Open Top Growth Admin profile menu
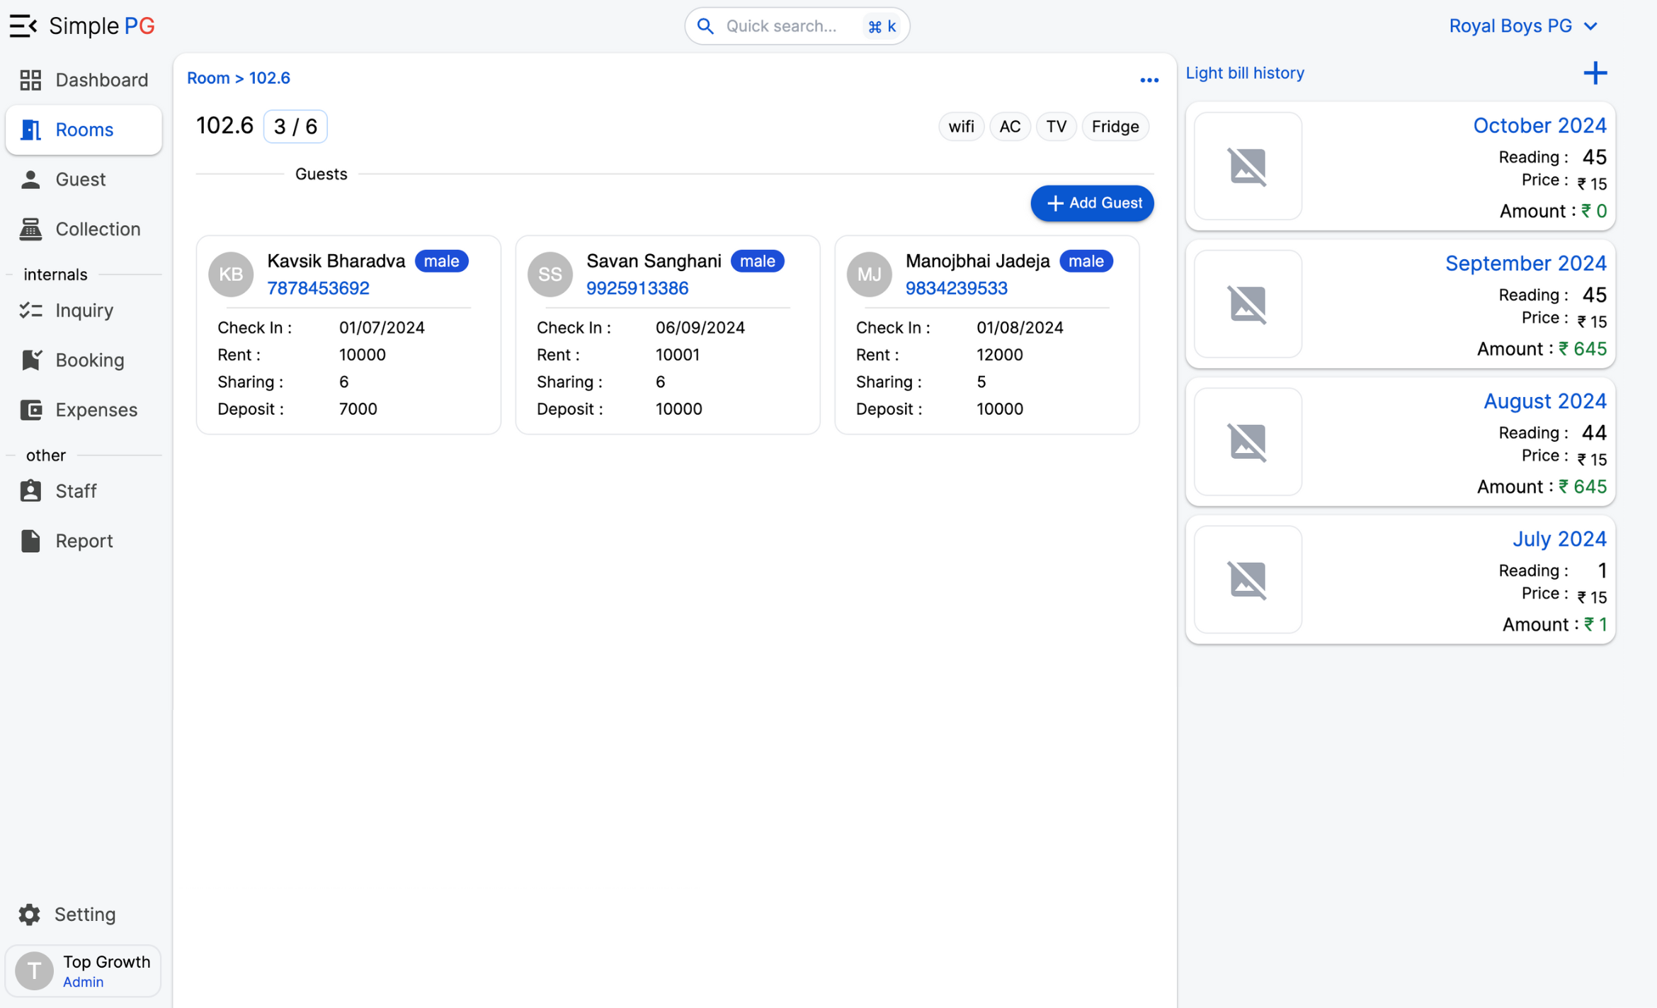Screen dimensions: 1657x1008 [84, 970]
